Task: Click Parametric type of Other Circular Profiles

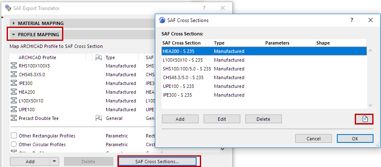Action: 117,145
